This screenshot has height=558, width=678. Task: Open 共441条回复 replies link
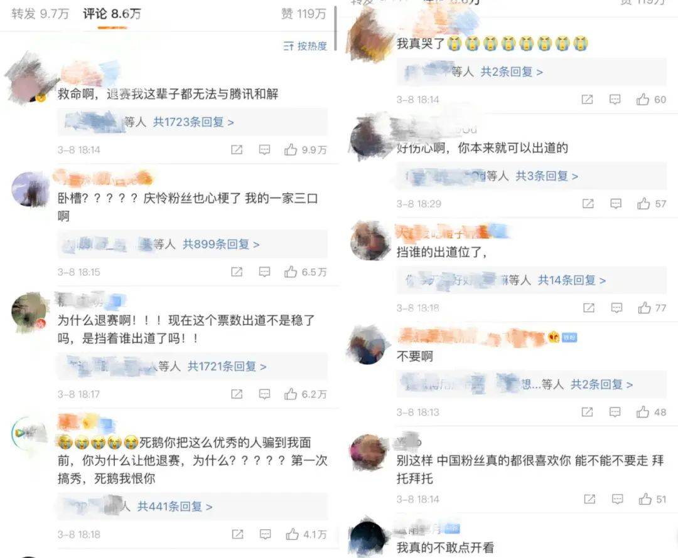(175, 507)
